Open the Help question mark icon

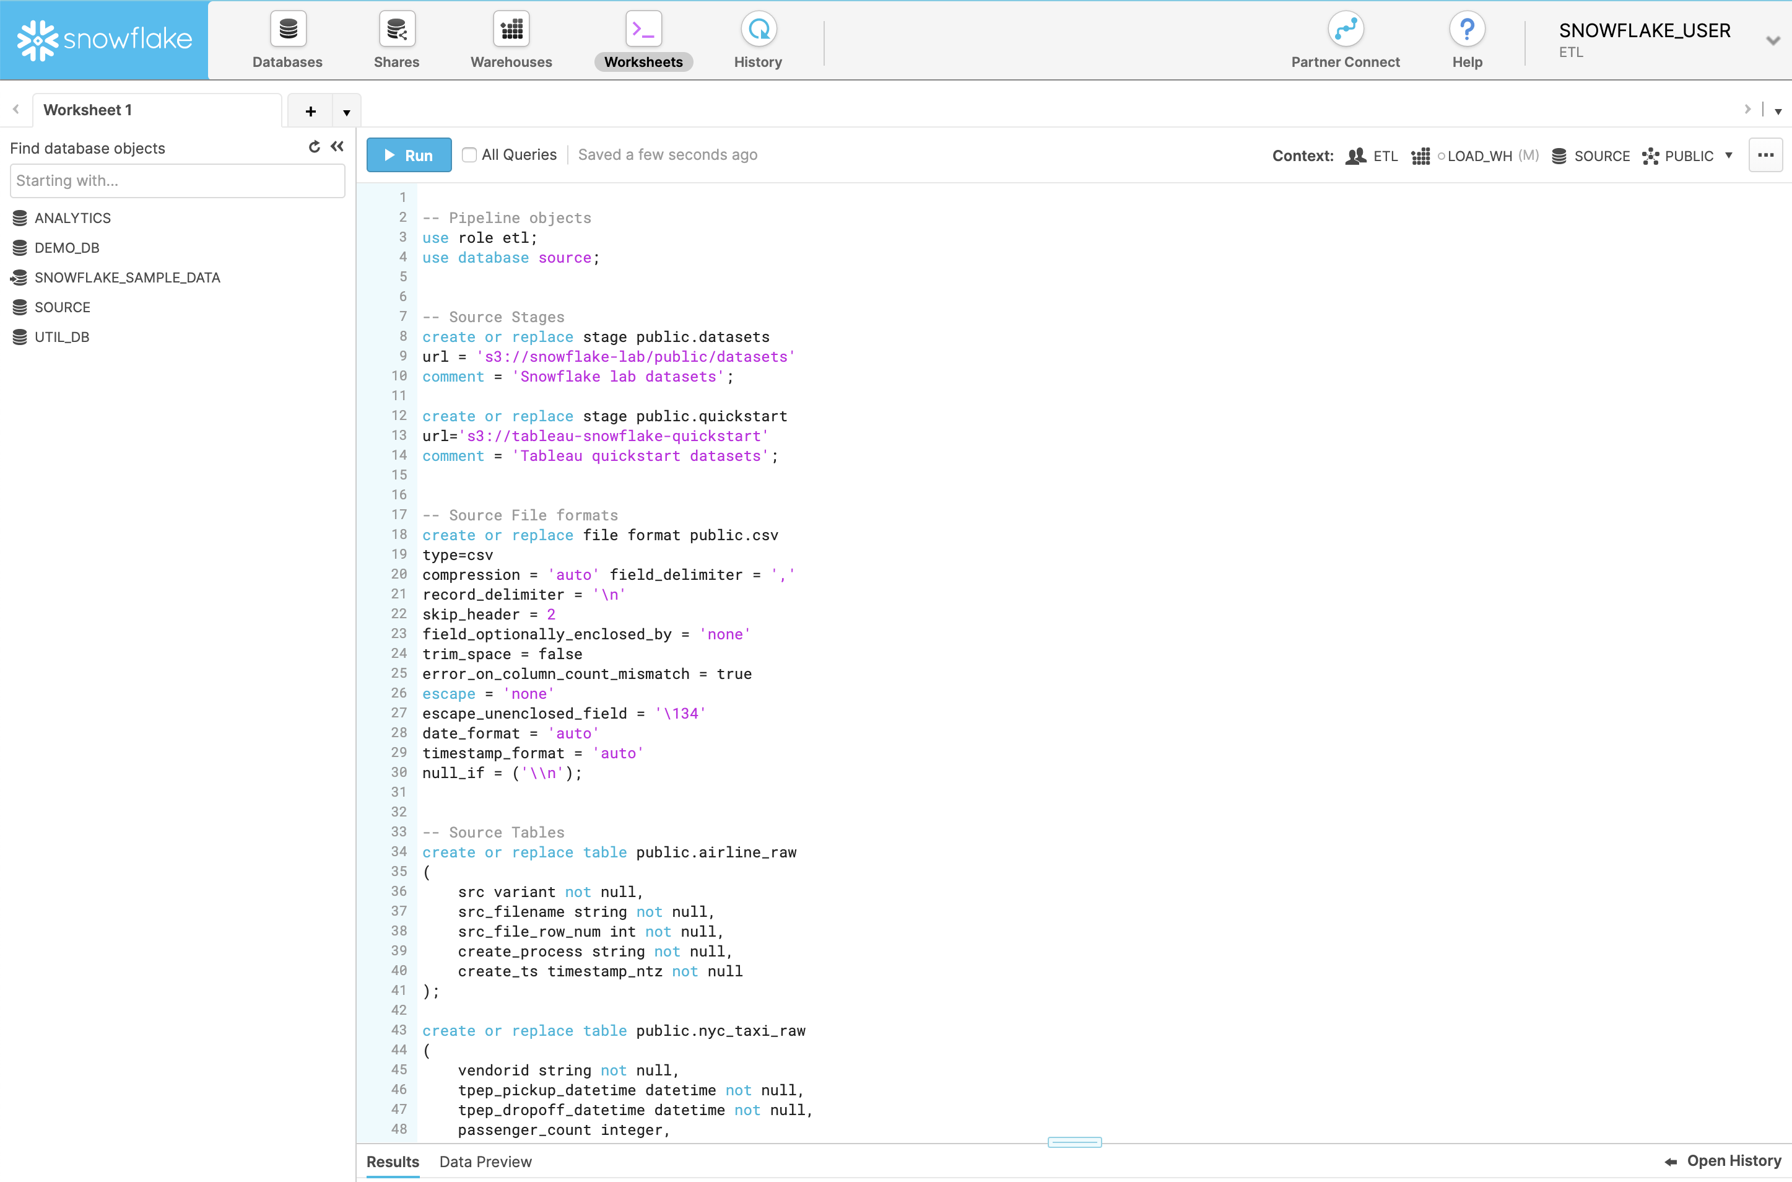click(1466, 29)
